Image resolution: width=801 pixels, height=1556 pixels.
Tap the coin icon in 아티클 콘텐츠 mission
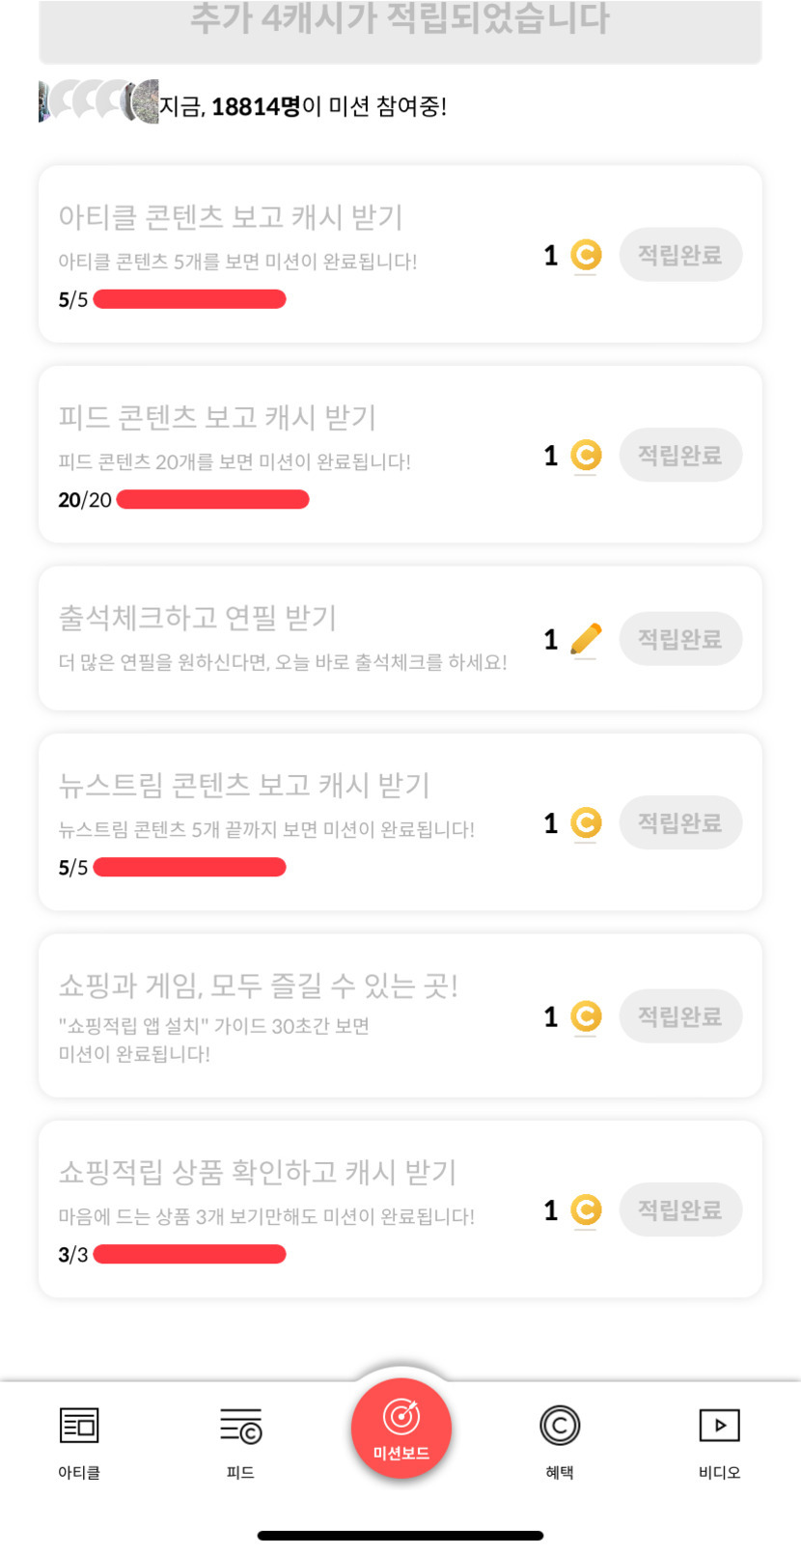(x=586, y=255)
